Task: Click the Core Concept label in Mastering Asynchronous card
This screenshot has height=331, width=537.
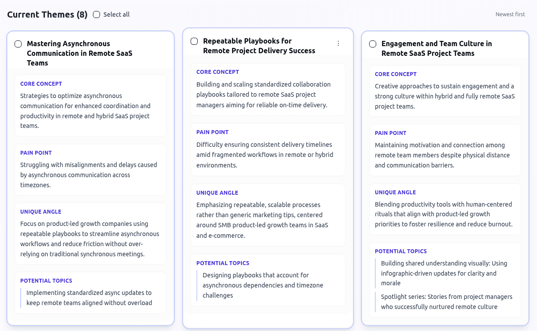Action: 41,84
